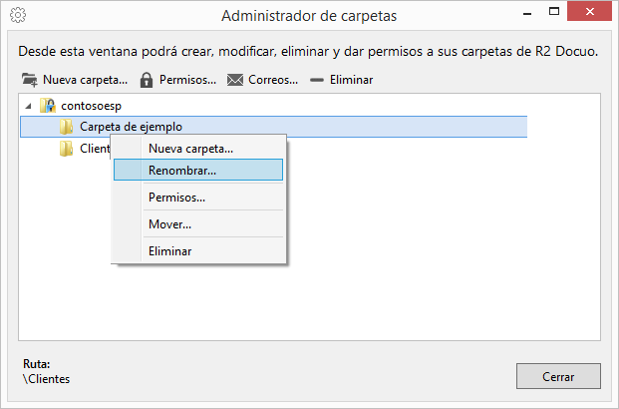Click the Cerrar button
The width and height of the screenshot is (619, 409).
(x=558, y=376)
